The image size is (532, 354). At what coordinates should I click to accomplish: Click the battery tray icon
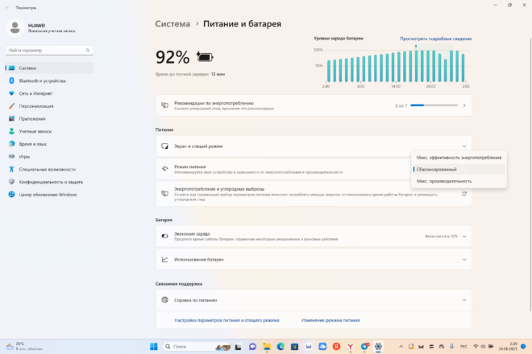[x=491, y=347]
